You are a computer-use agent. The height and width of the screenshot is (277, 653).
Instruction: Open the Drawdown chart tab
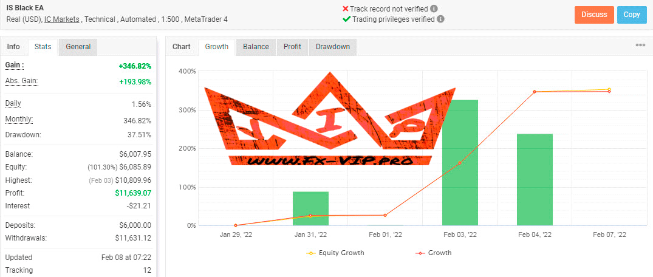coord(333,47)
